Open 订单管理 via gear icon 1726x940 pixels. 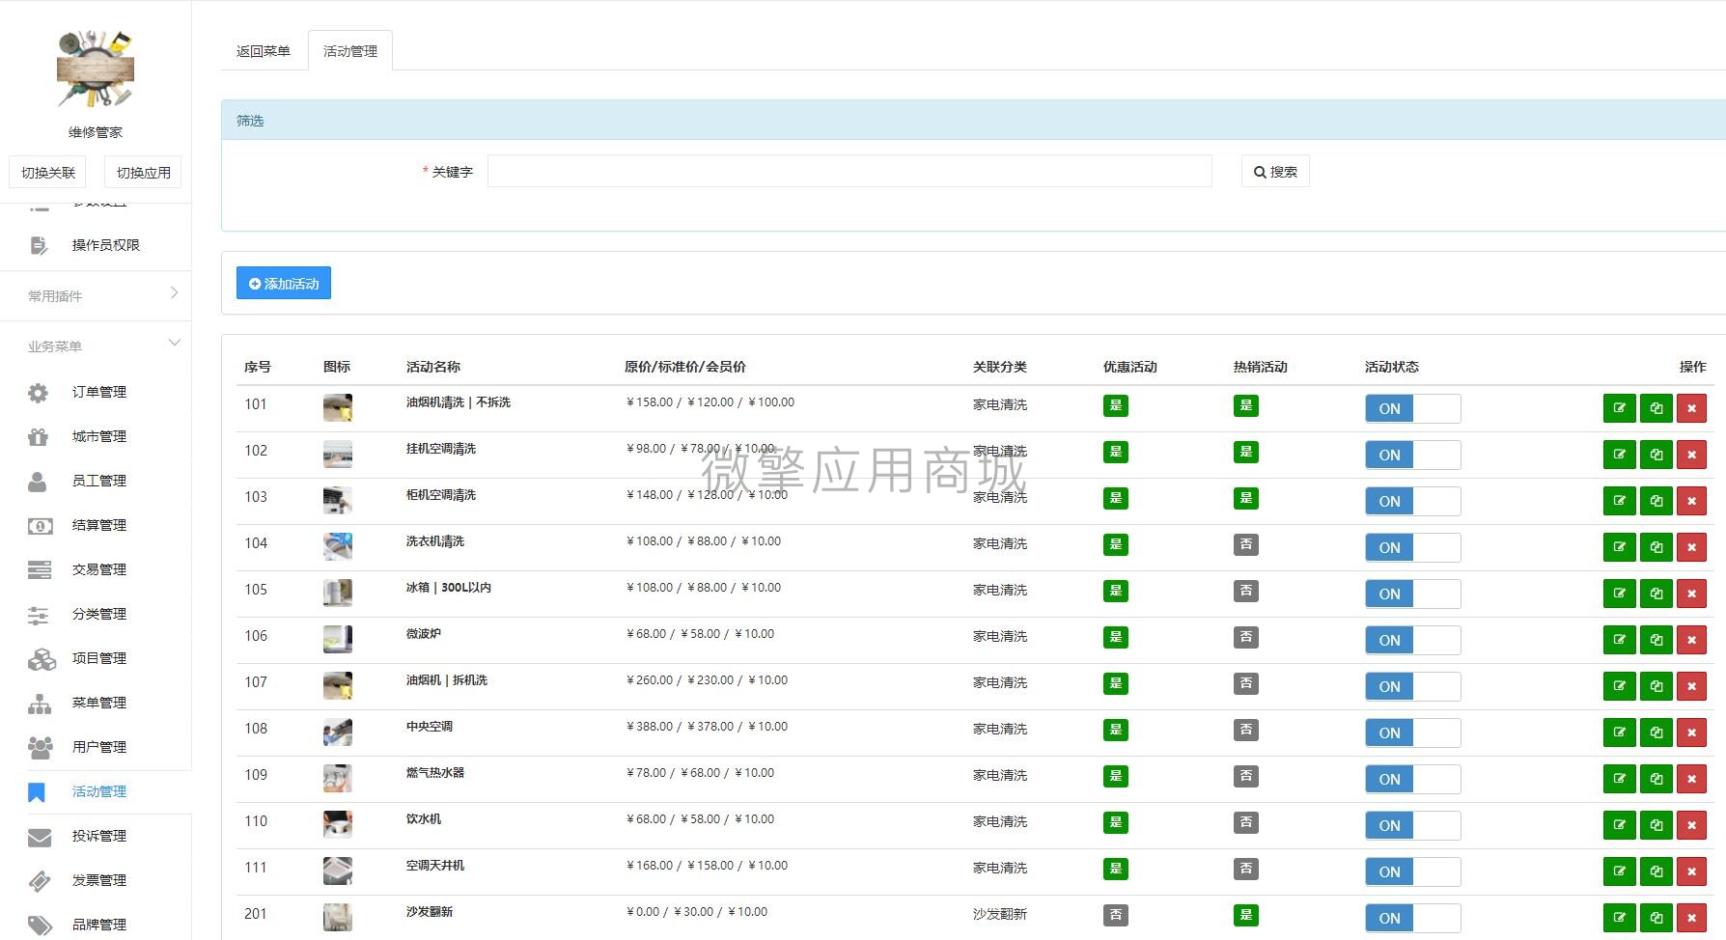click(38, 393)
